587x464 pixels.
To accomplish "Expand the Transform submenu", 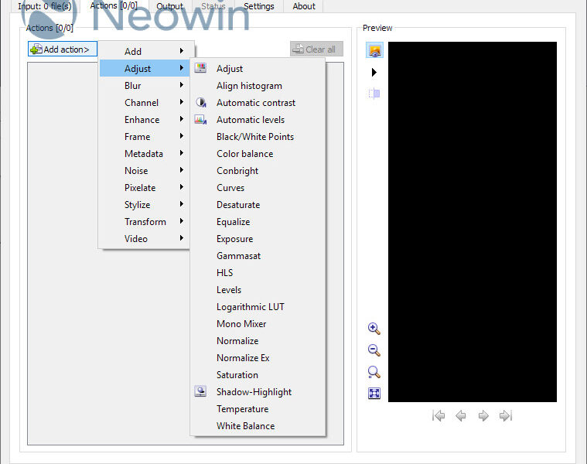I will 145,222.
